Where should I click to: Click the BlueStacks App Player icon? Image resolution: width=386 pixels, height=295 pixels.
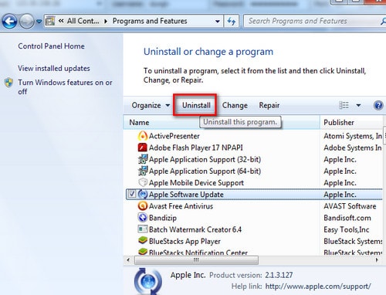tap(143, 240)
